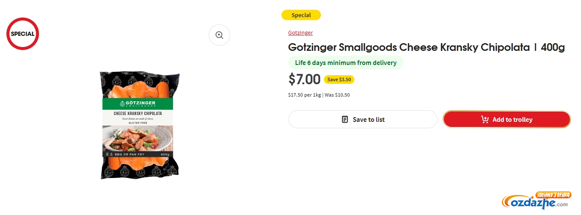Click the red SPECIAL circle badge

23,34
